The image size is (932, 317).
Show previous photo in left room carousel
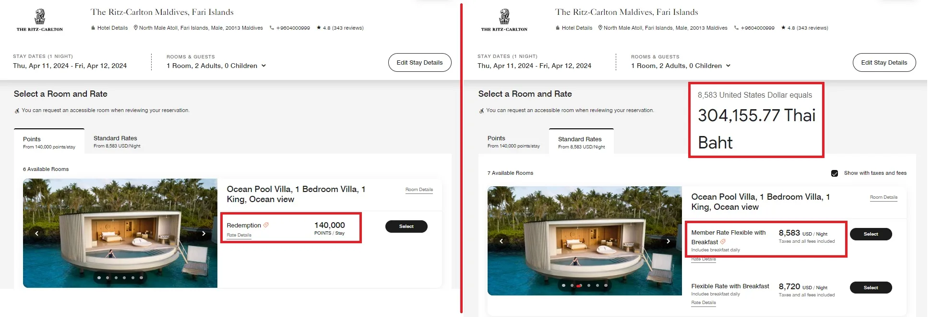[36, 233]
